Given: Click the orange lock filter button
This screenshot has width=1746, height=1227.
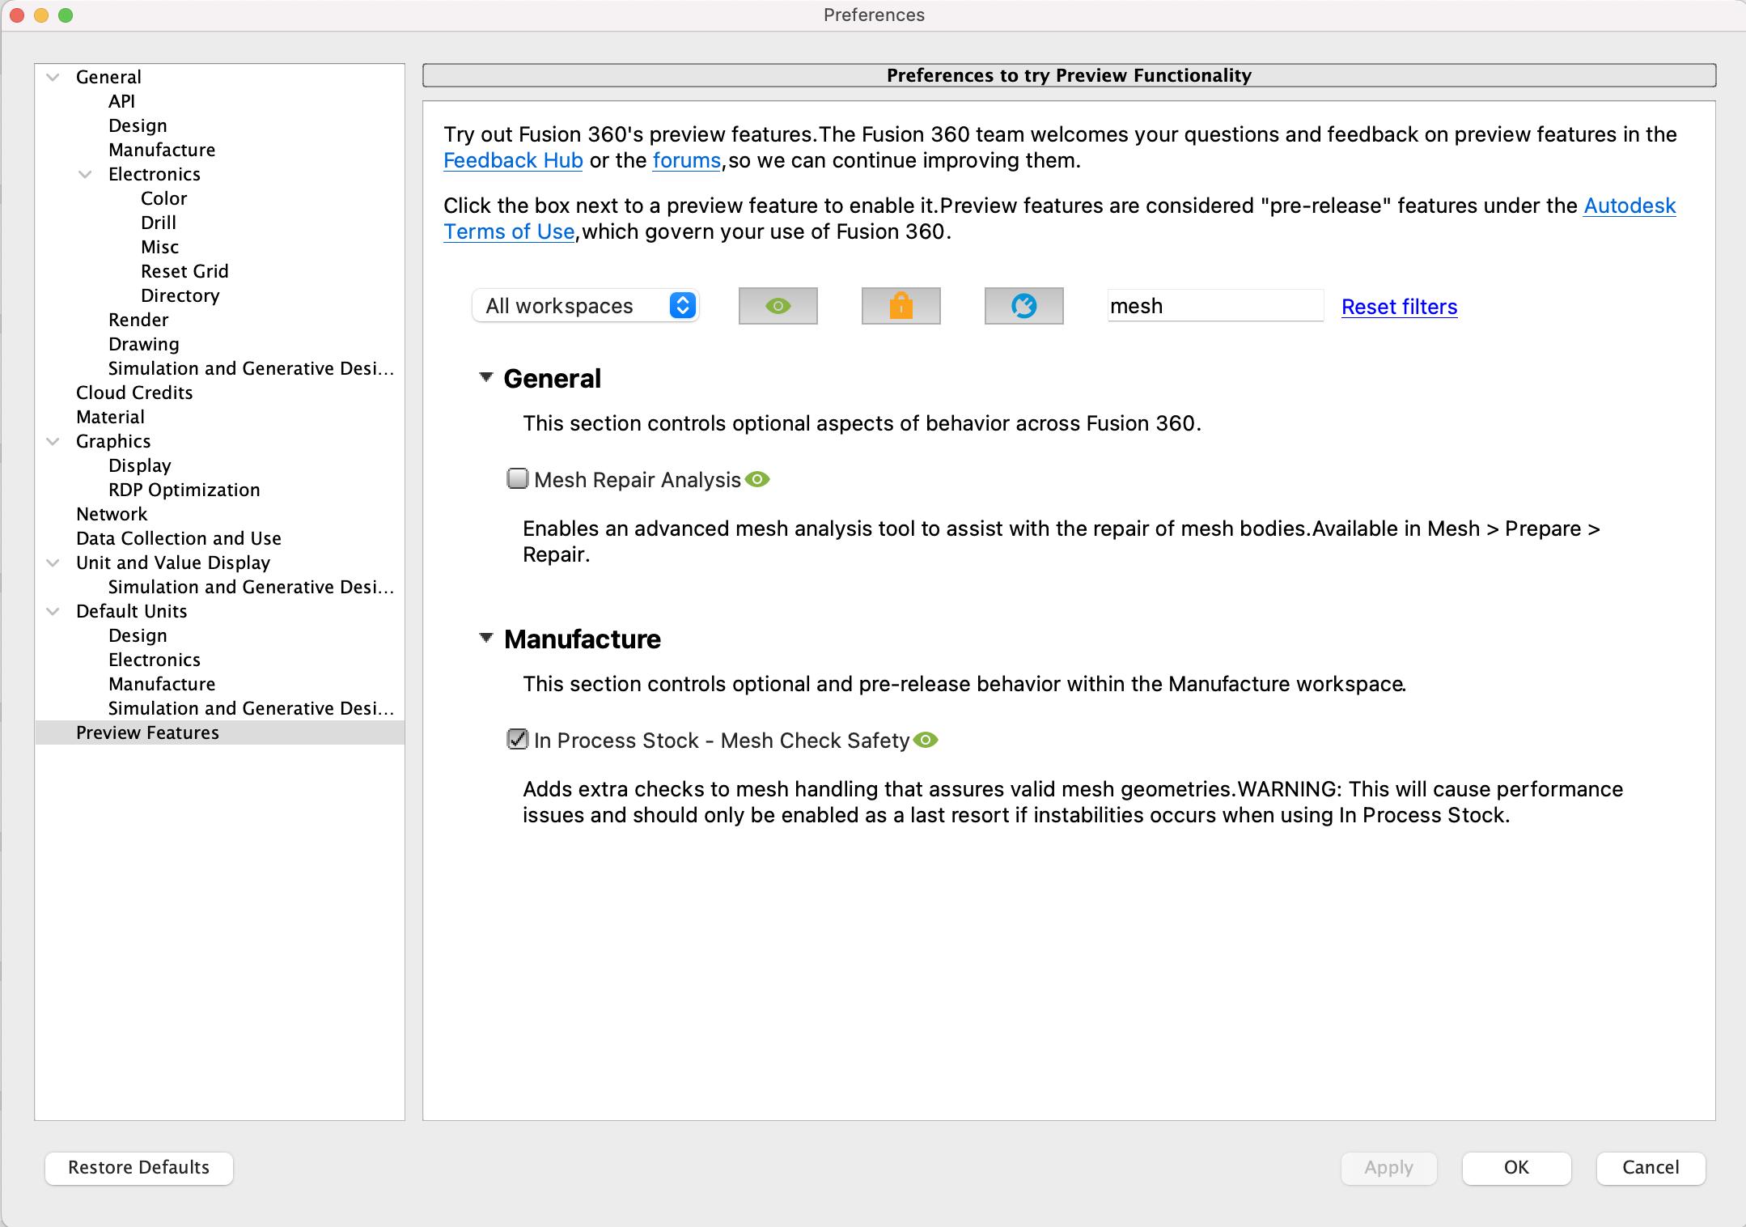Looking at the screenshot, I should click(x=901, y=306).
